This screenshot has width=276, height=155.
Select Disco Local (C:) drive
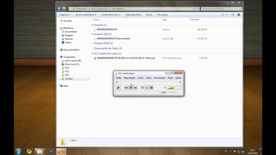click(x=72, y=64)
